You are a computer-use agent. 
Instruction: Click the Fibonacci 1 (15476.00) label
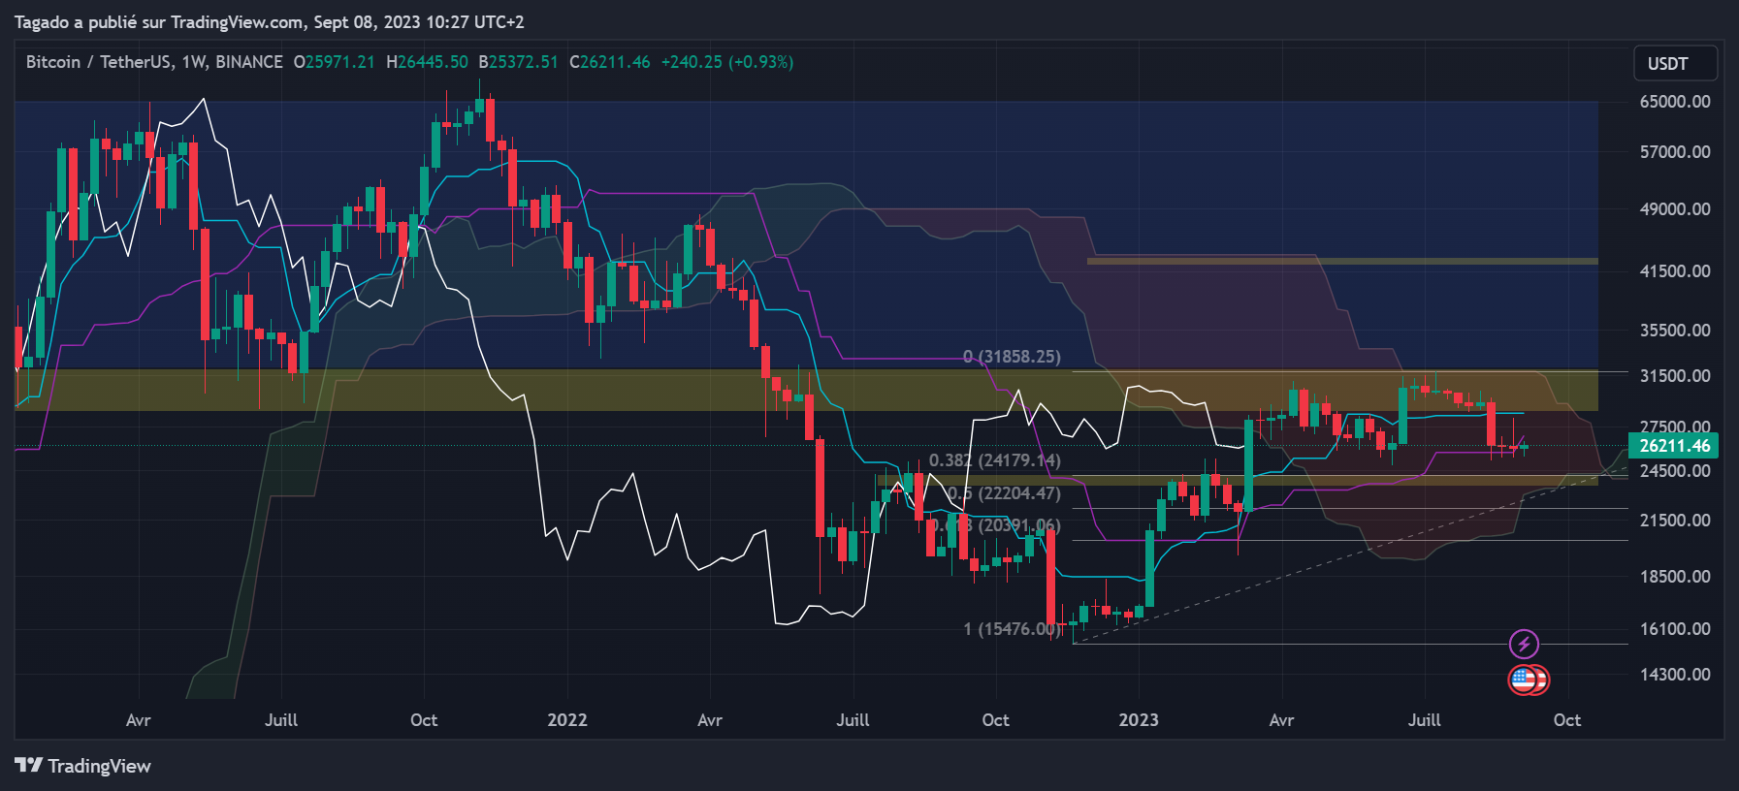(x=1012, y=629)
